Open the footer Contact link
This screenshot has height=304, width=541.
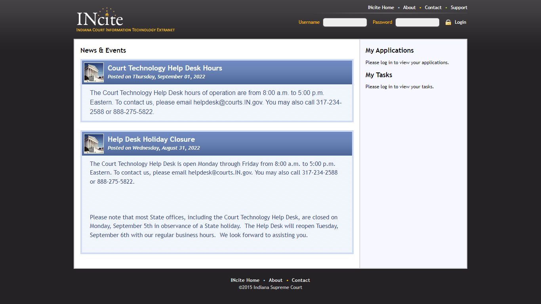tap(301, 280)
